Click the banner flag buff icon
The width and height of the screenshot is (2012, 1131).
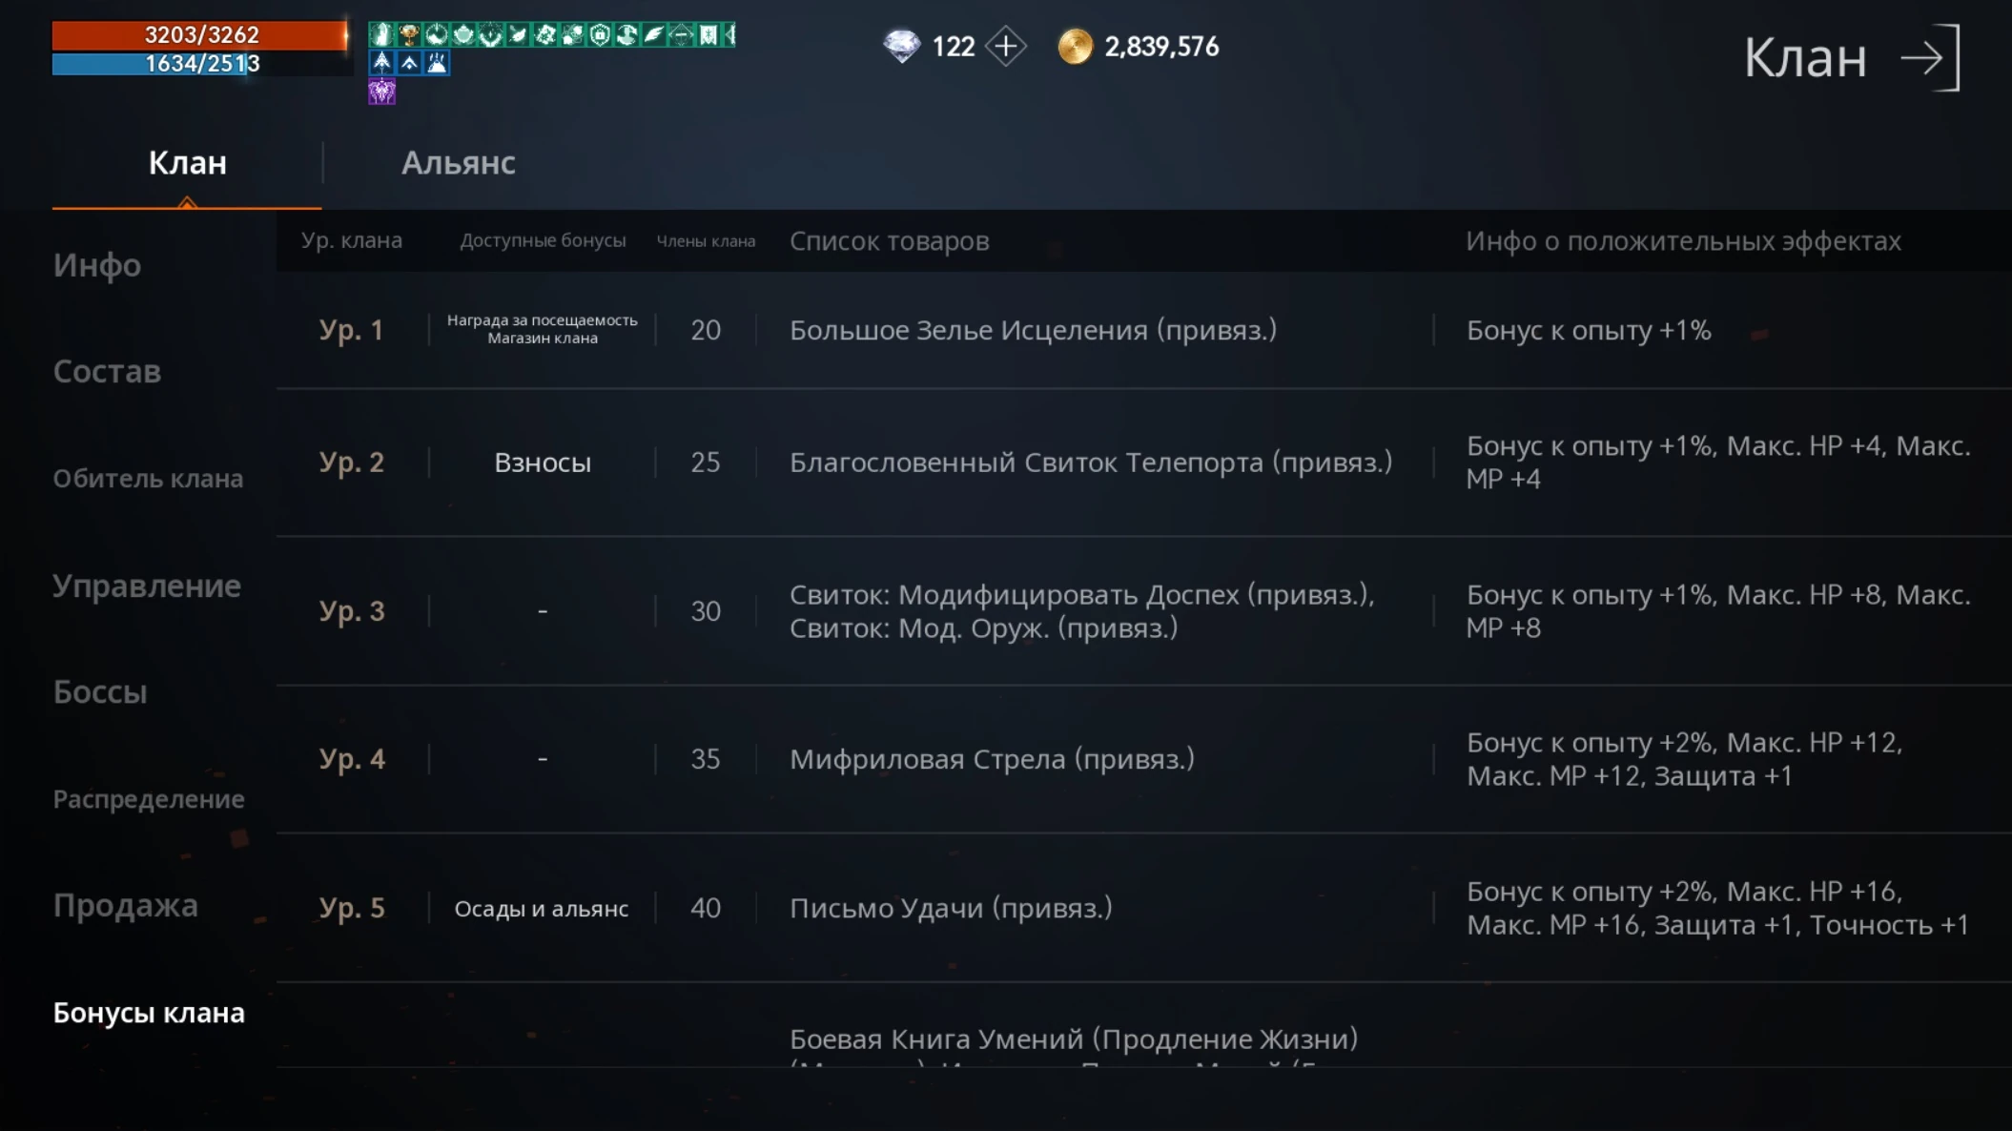tap(708, 35)
